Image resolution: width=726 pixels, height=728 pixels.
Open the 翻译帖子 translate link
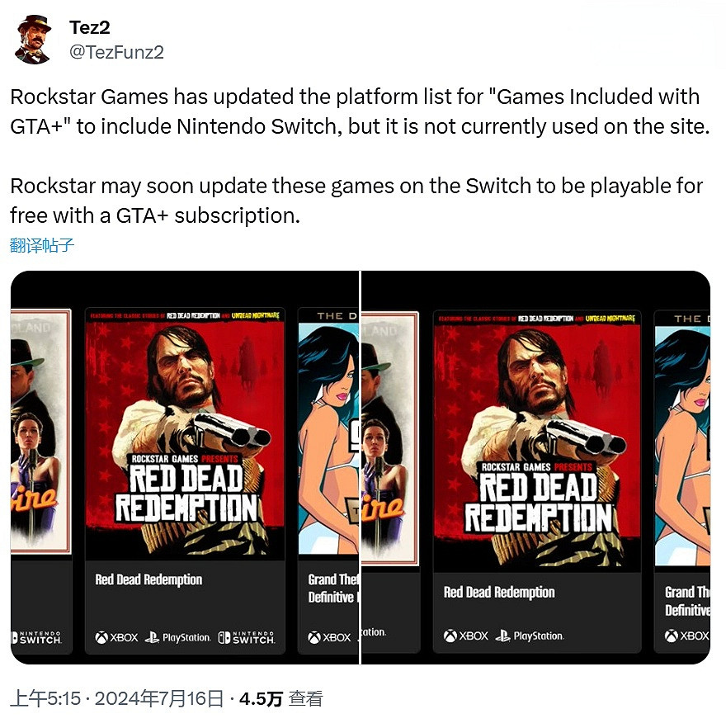42,244
